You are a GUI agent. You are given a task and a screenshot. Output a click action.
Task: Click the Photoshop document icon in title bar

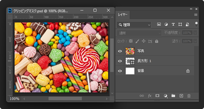pyautogui.click(x=10, y=11)
